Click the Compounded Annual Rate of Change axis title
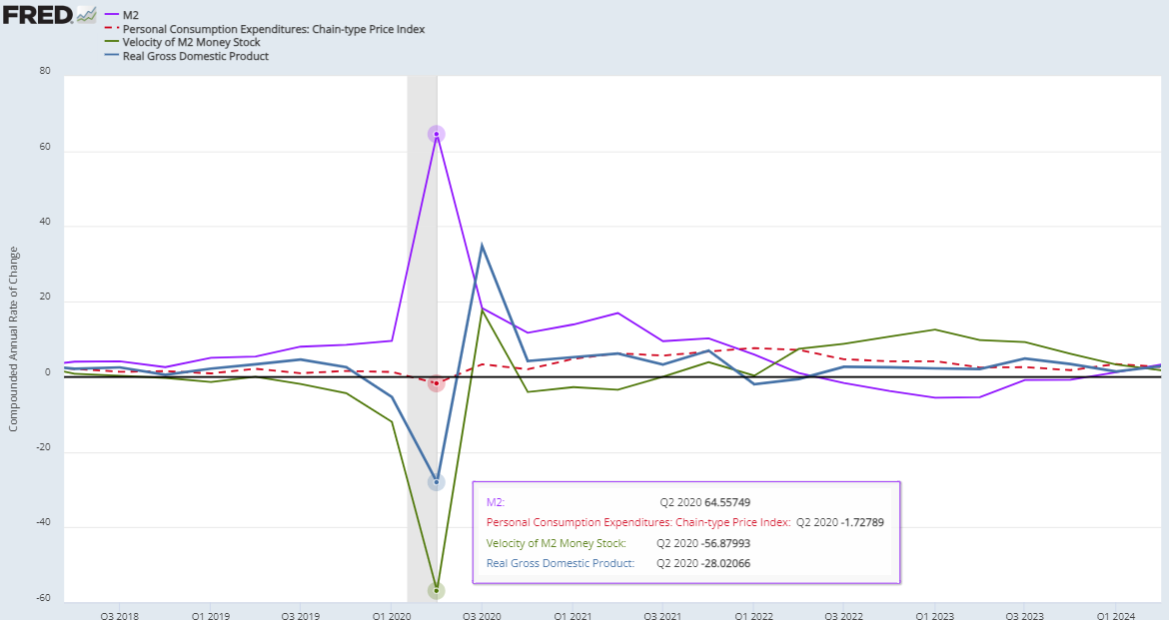This screenshot has width=1169, height=620. click(13, 339)
